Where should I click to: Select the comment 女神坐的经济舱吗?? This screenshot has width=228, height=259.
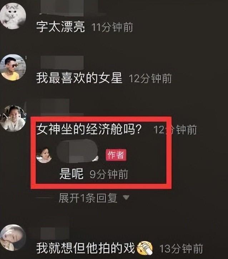click(89, 129)
